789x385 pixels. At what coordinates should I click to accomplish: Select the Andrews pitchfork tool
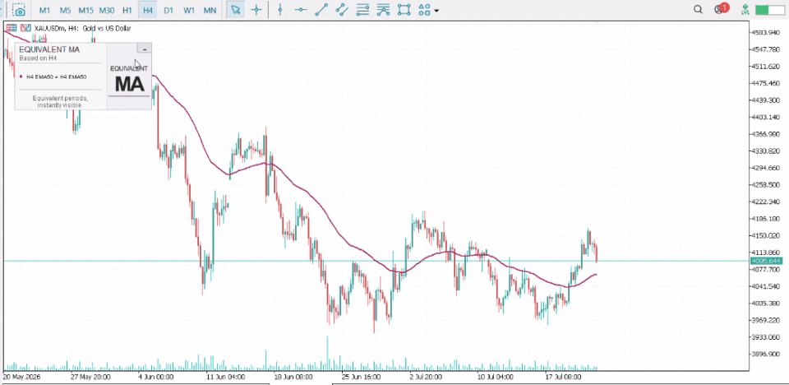(x=383, y=10)
